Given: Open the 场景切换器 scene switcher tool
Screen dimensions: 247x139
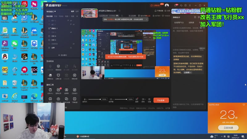Looking at the screenshot, I should point(66,100).
